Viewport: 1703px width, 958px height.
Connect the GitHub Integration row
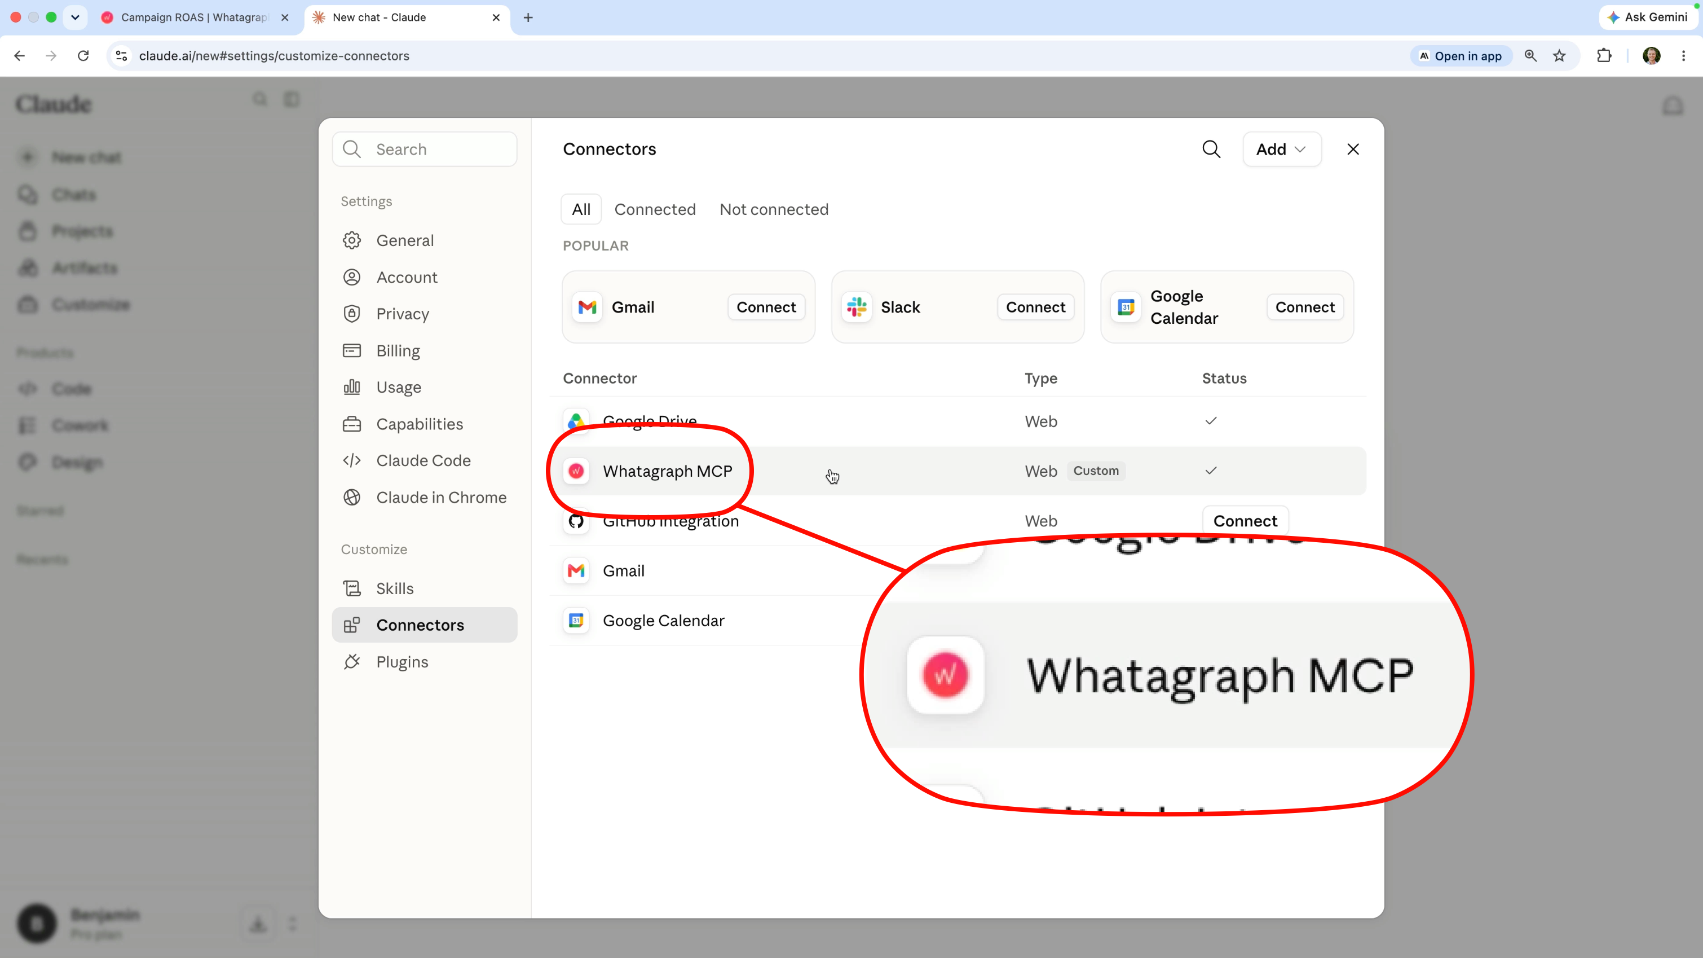(1246, 521)
